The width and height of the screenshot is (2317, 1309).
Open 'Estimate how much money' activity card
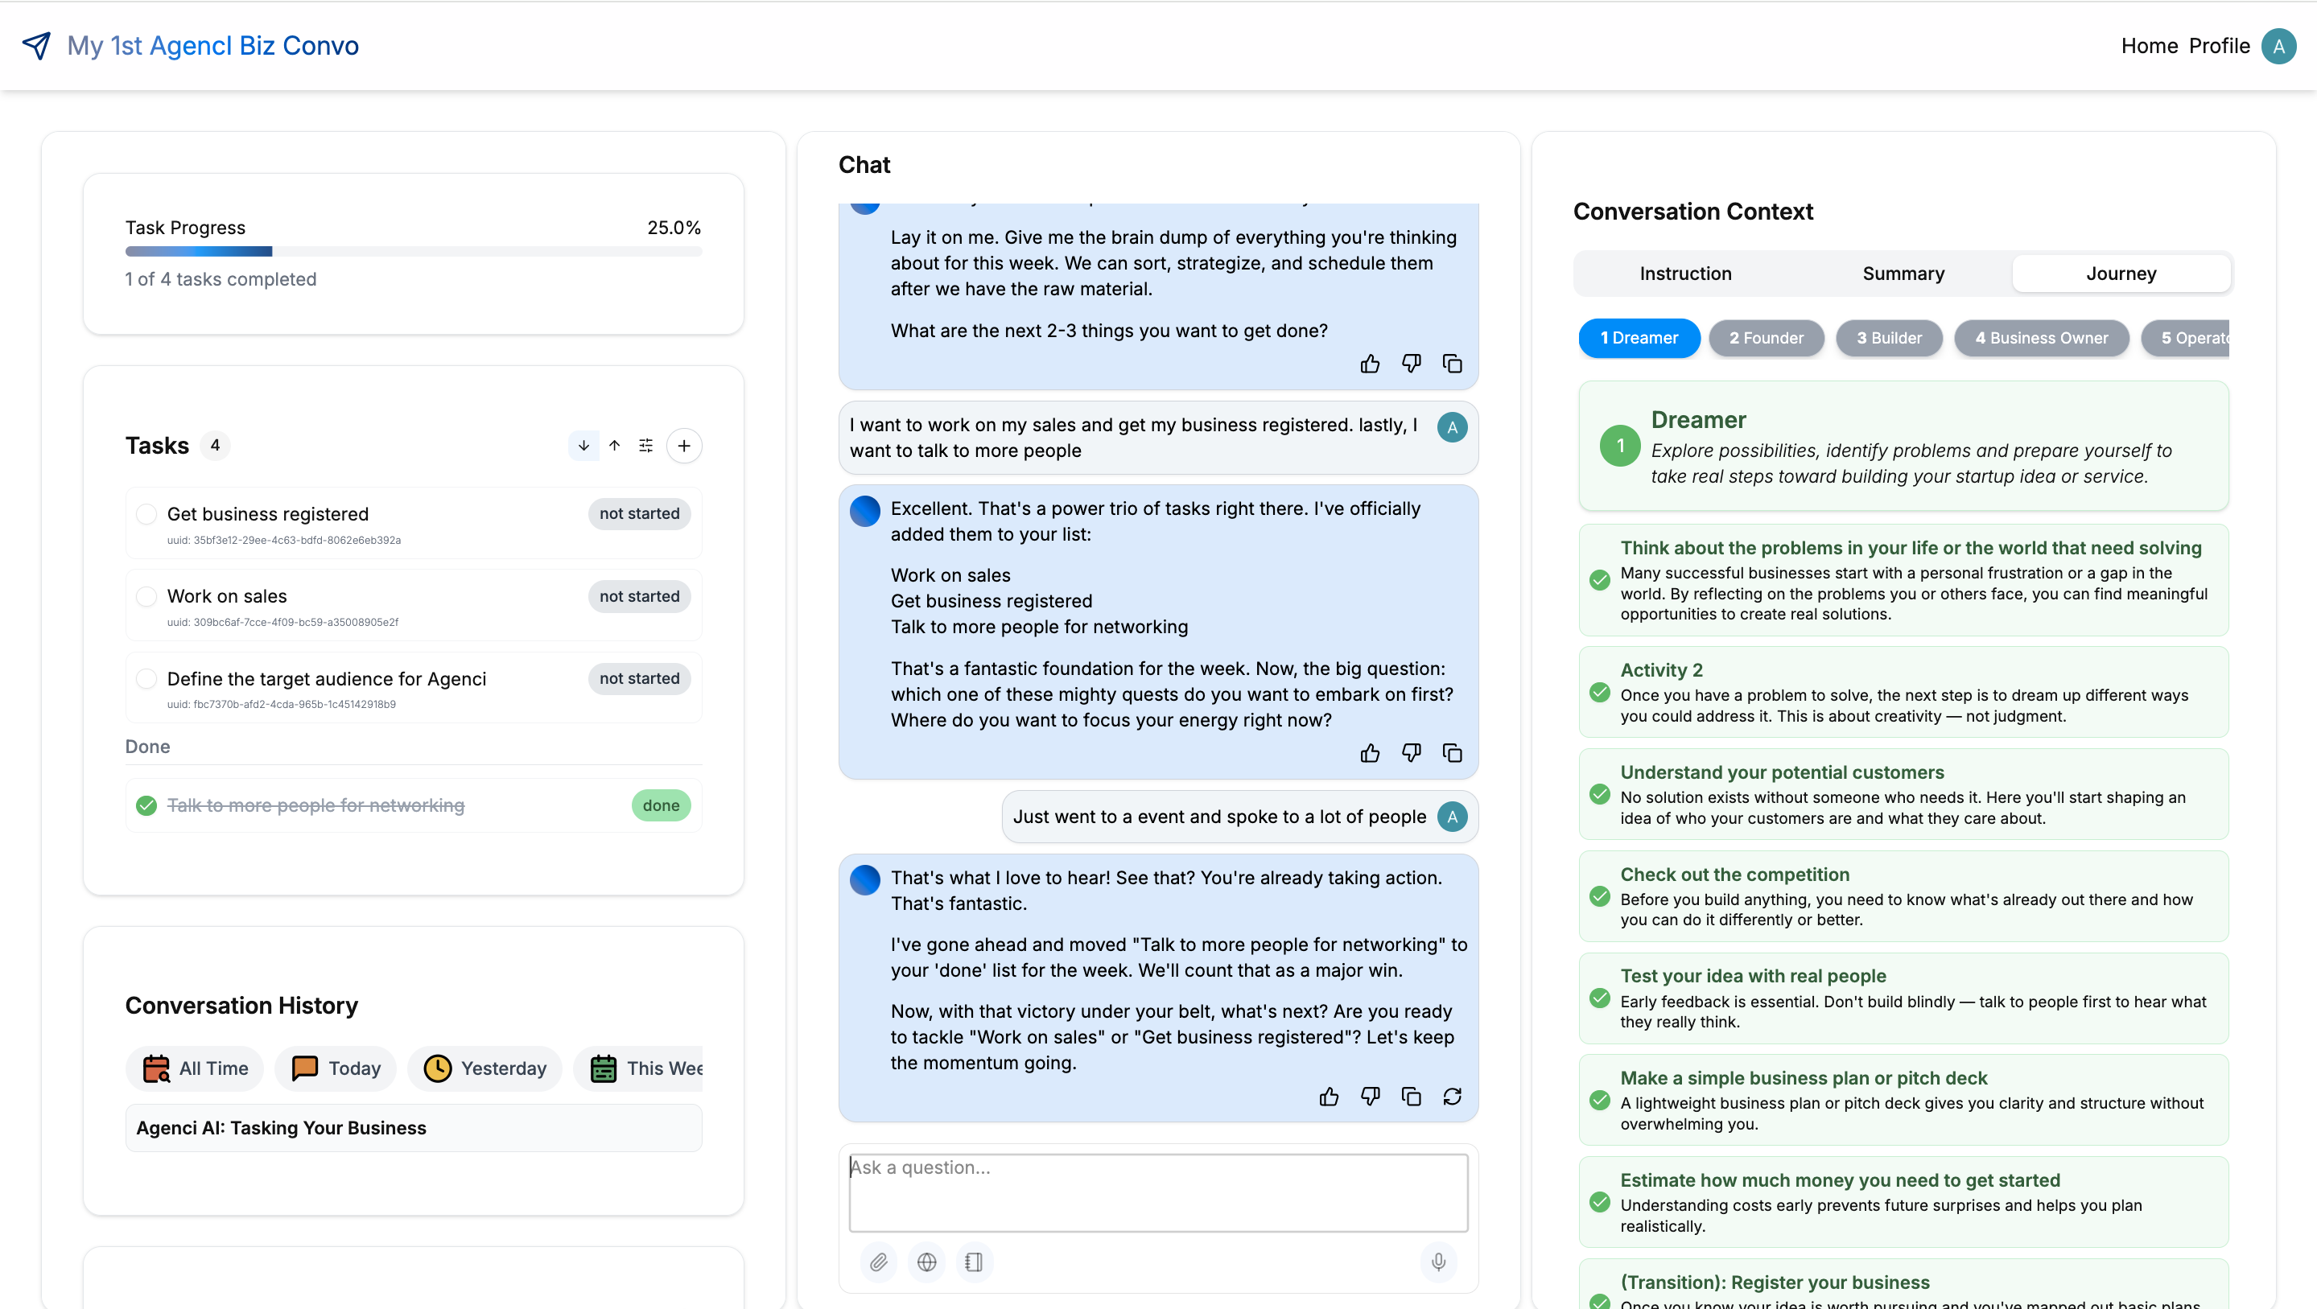pyautogui.click(x=1903, y=1202)
